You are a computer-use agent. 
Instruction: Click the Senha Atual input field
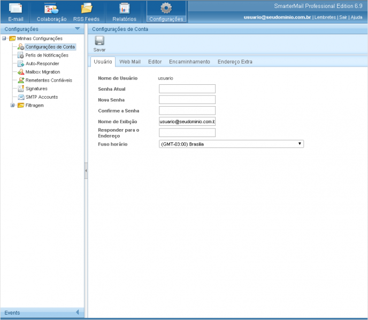tap(187, 89)
